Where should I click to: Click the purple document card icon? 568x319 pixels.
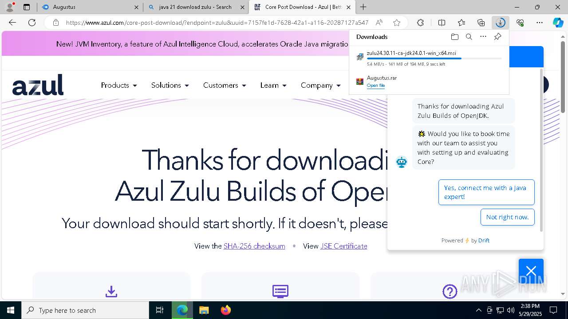click(x=280, y=291)
